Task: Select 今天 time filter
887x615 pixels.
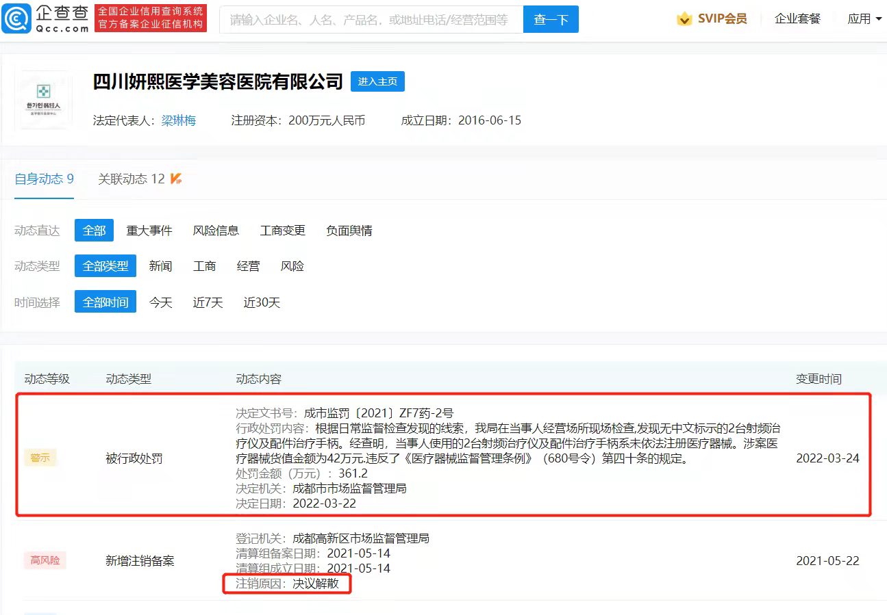Action: pos(160,302)
